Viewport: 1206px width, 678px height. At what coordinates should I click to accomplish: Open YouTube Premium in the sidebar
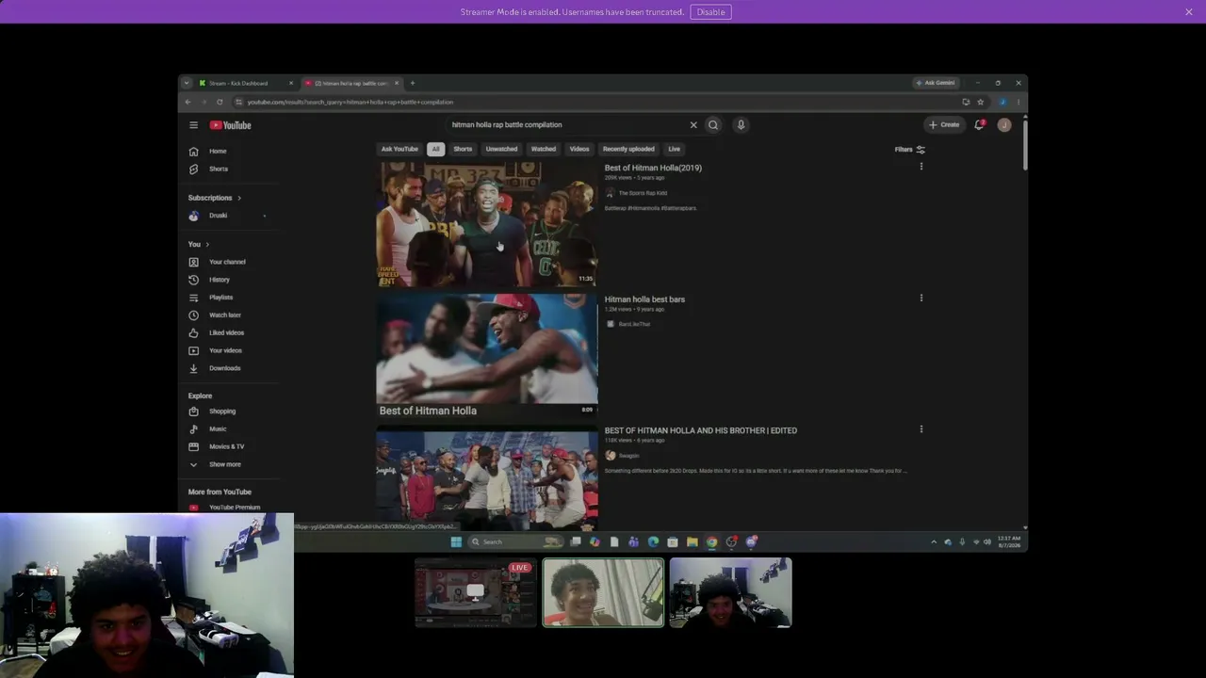[x=224, y=508]
